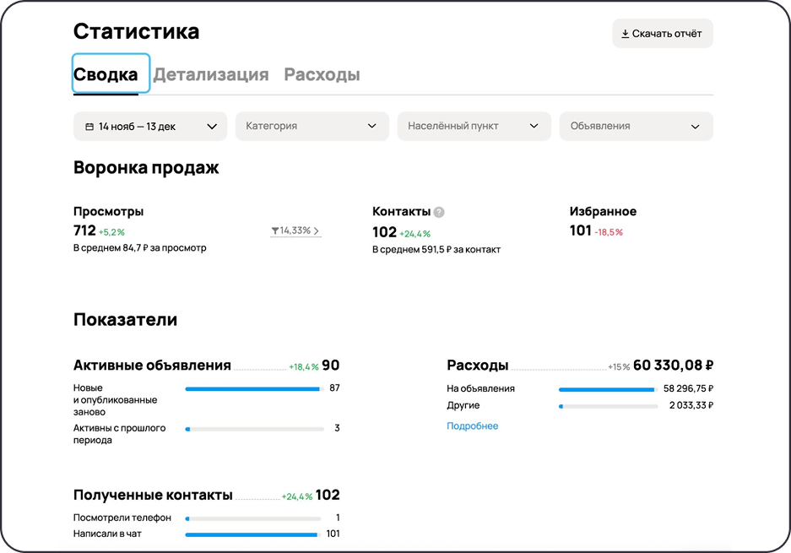Open the Категория dropdown

pos(312,126)
